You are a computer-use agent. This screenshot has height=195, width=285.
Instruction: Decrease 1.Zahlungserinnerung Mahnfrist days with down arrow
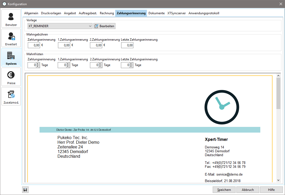68,66
